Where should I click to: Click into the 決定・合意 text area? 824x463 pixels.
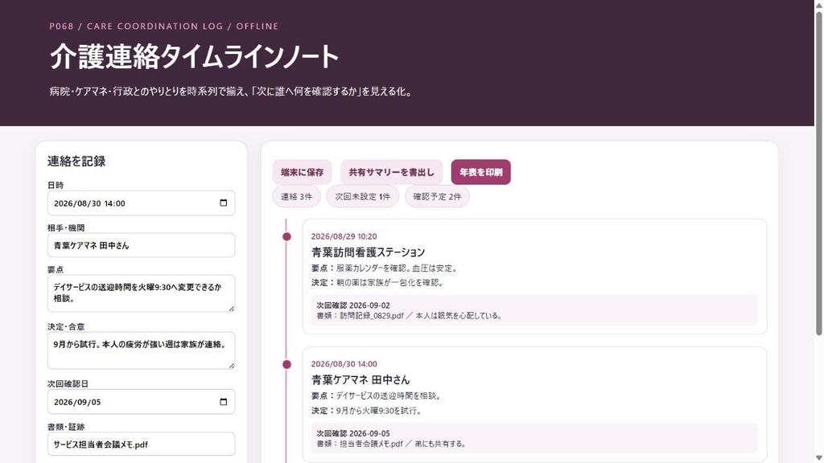point(142,350)
